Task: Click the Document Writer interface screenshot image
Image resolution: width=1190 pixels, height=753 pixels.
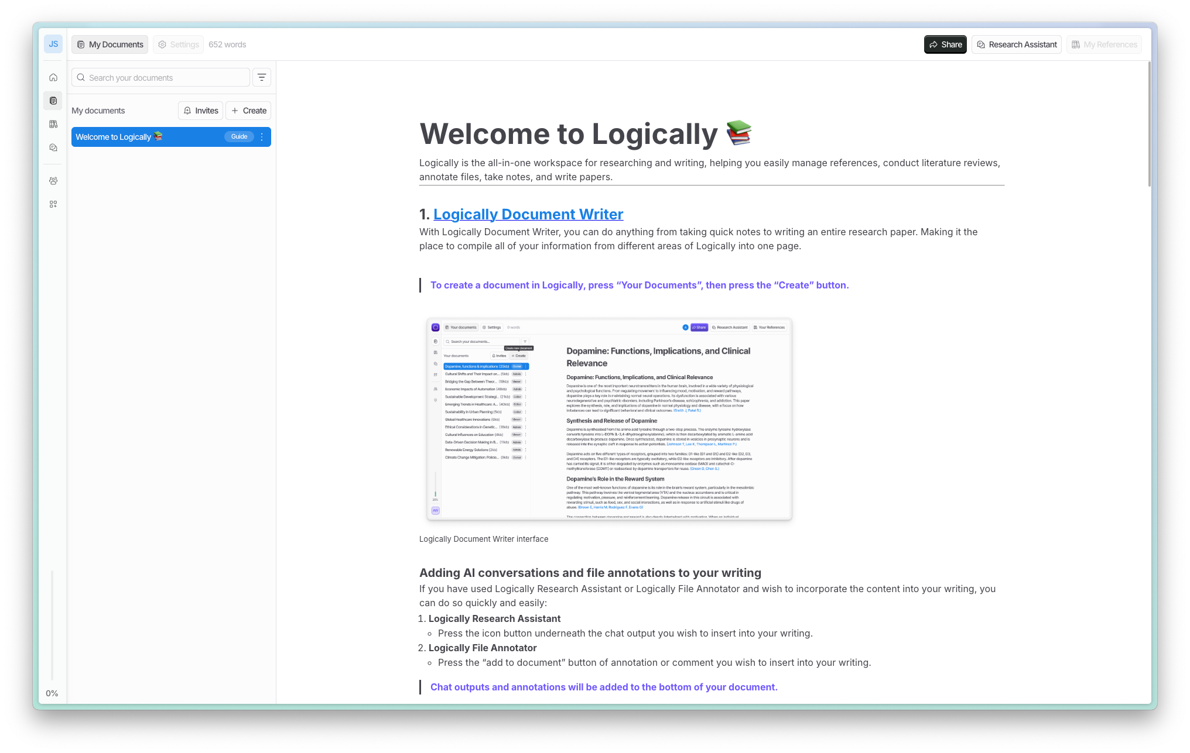Action: [609, 419]
